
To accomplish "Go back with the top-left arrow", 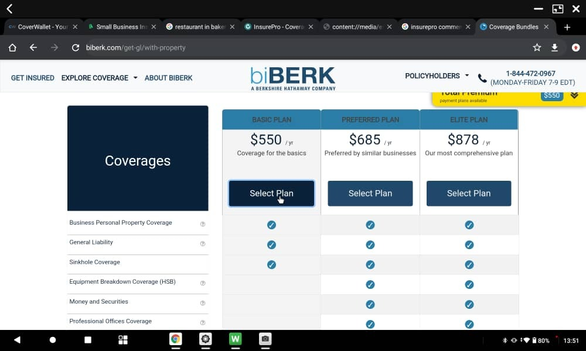I will (10, 9).
